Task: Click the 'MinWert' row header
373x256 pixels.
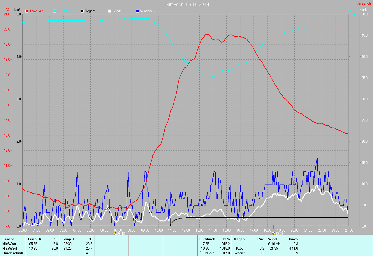Action: pos(9,244)
